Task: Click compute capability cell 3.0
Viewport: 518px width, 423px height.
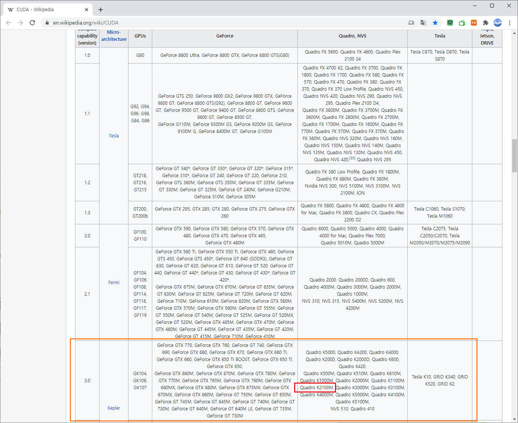Action: click(87, 381)
